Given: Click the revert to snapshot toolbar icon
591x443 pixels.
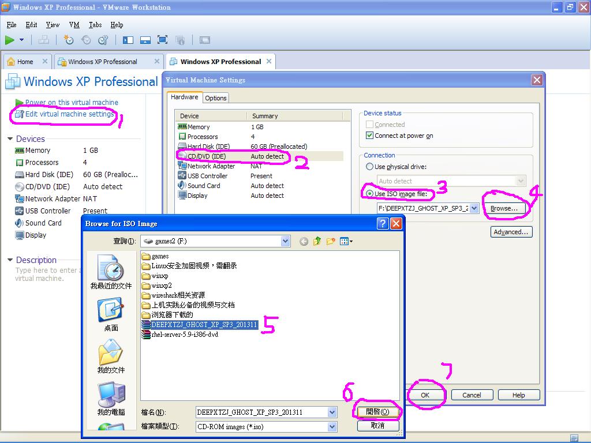Looking at the screenshot, I should coord(86,40).
